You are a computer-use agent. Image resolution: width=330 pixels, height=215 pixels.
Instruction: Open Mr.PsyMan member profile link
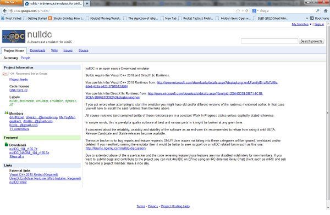(67, 117)
